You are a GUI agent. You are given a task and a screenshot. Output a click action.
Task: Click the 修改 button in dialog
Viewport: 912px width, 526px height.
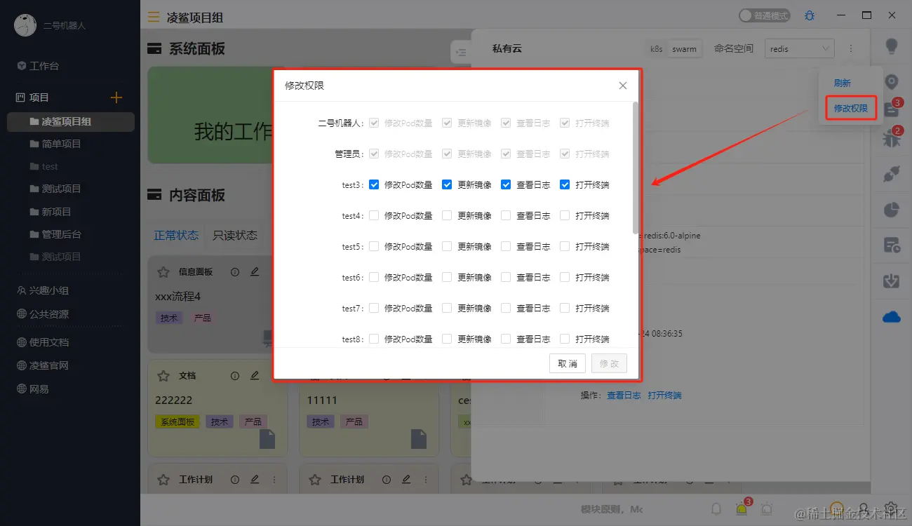609,363
